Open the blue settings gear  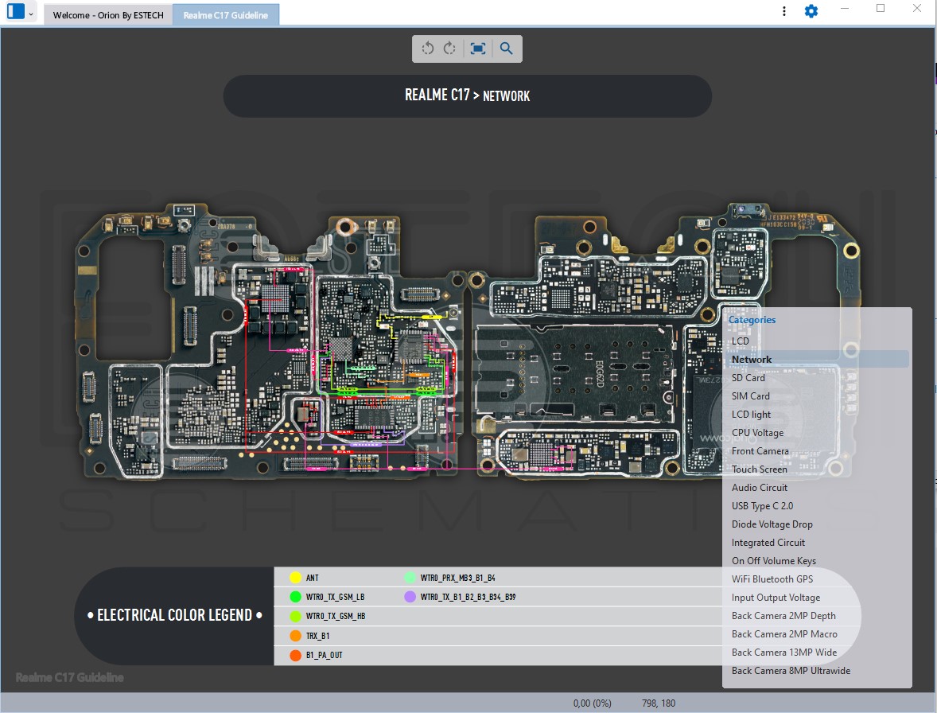811,11
